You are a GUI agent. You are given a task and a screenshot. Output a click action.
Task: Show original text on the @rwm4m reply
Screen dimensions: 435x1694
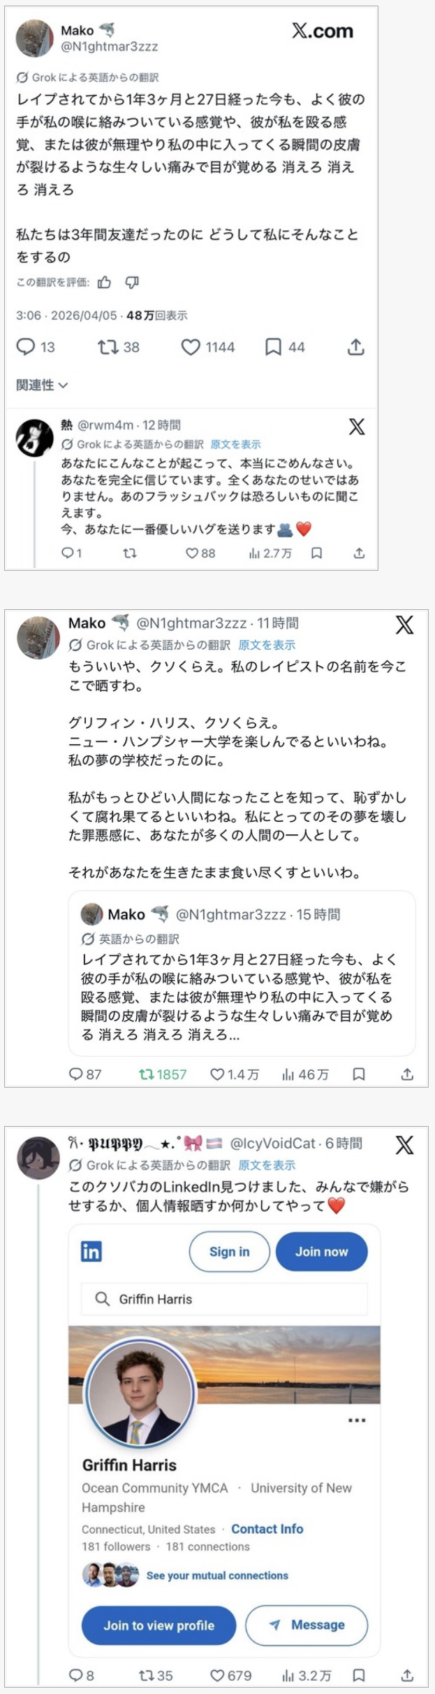pos(235,444)
